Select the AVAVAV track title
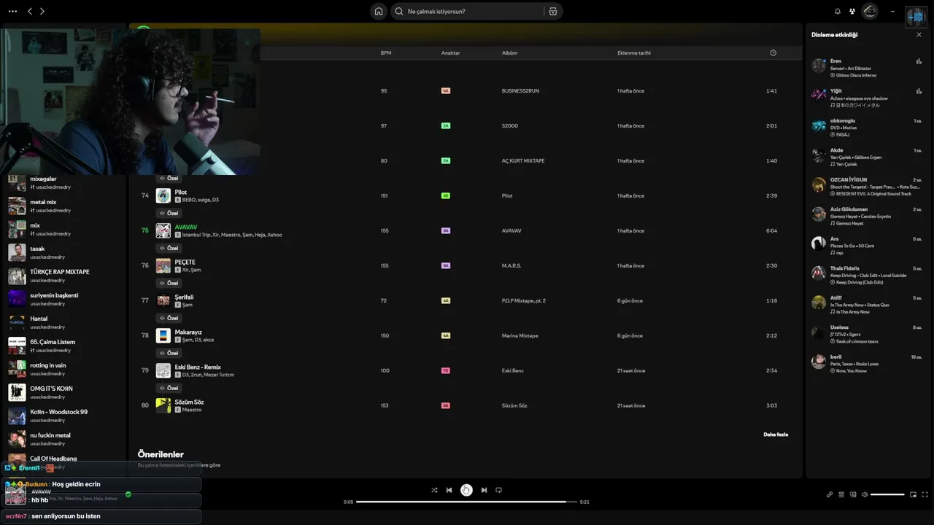The width and height of the screenshot is (934, 525). point(186,227)
